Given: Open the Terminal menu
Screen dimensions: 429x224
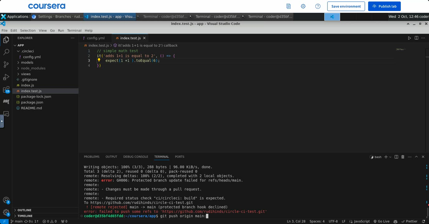Looking at the screenshot, I should coord(74,30).
